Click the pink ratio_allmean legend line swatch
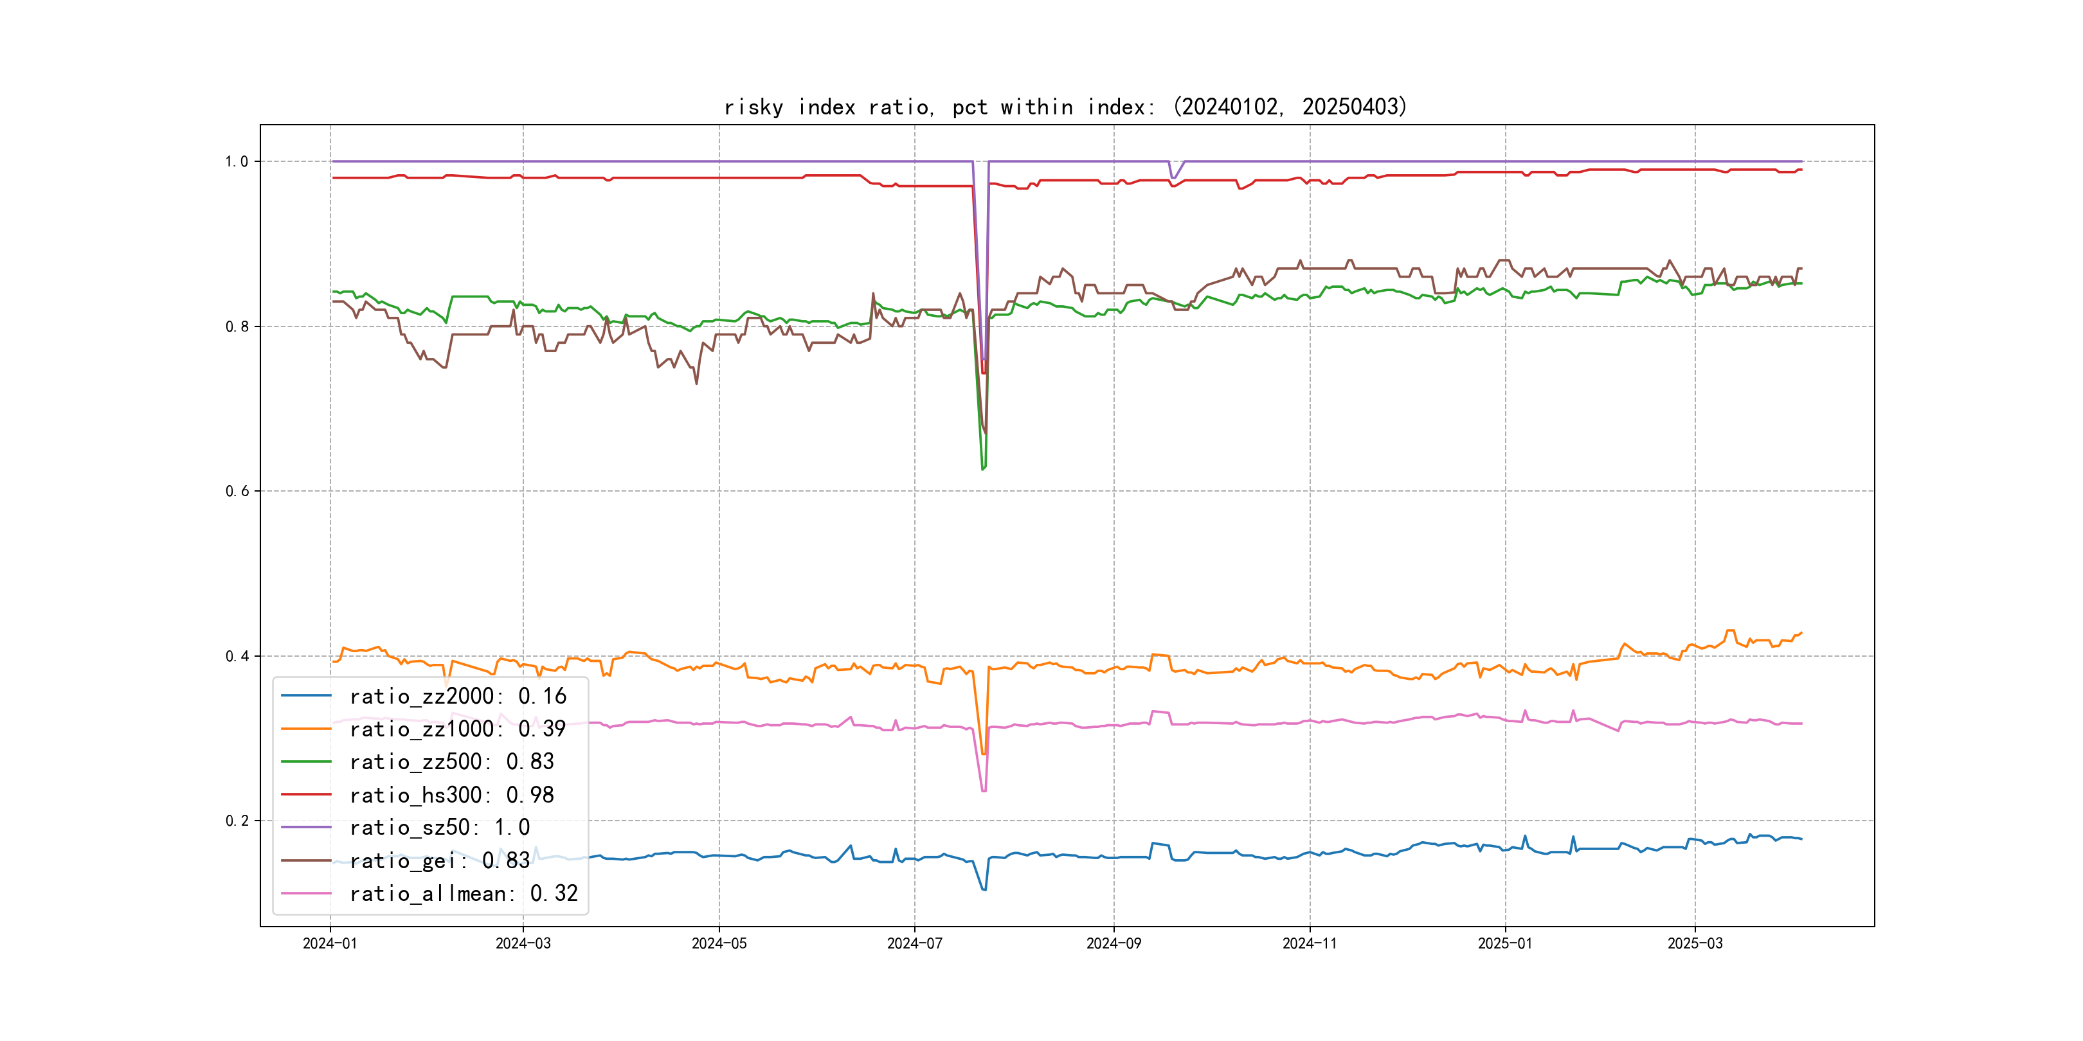The width and height of the screenshot is (2083, 1041). click(305, 893)
